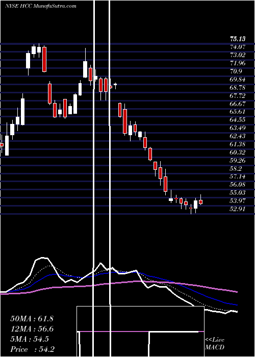Click the 62.43 price axis label
The width and height of the screenshot is (255, 357).
point(238,136)
